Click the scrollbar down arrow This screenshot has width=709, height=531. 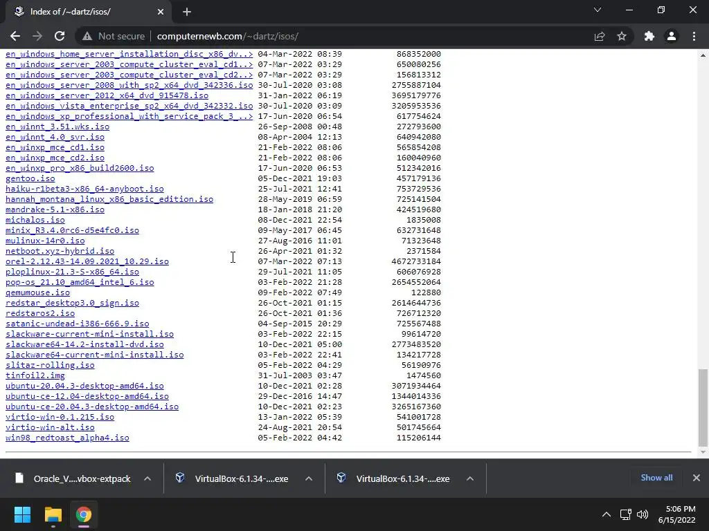pos(703,452)
